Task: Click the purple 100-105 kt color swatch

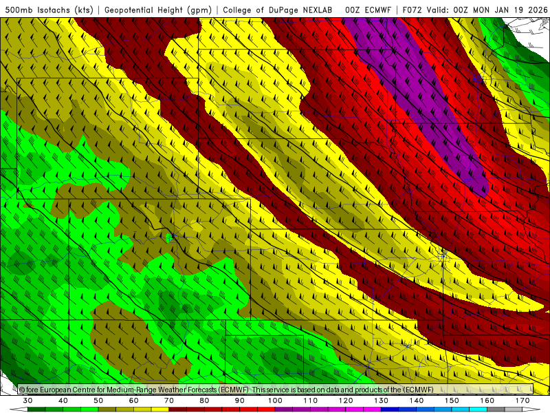Action: [284, 410]
